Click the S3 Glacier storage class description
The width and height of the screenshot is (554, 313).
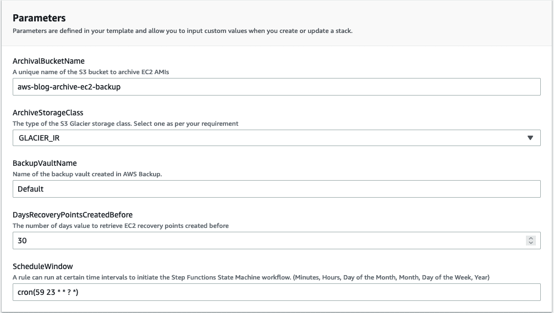(x=125, y=124)
